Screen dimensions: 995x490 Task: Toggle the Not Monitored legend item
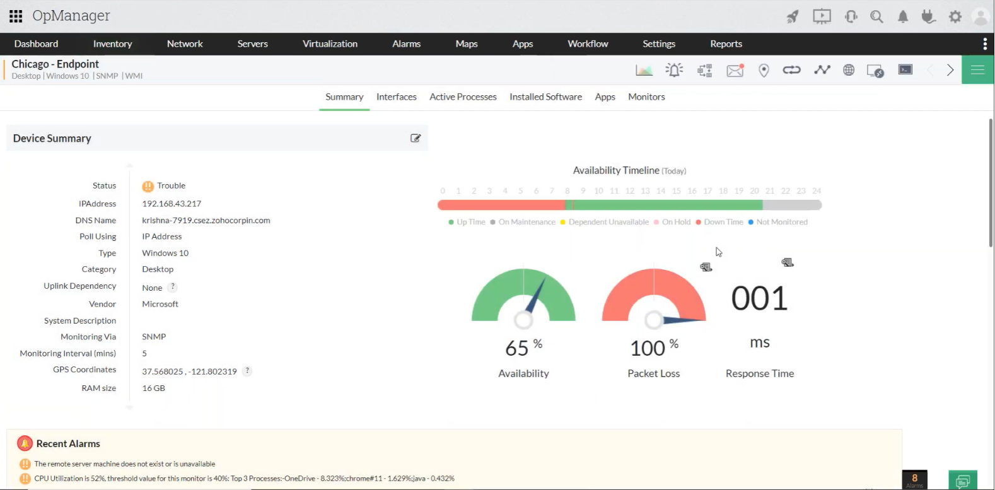click(x=778, y=222)
